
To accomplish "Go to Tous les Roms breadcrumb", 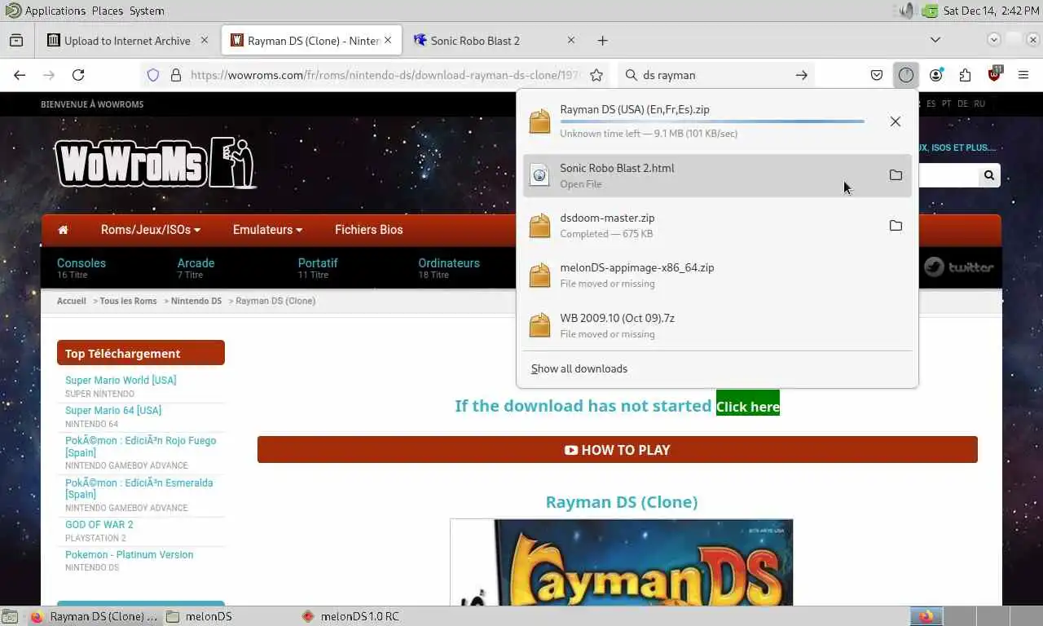I will pos(128,301).
